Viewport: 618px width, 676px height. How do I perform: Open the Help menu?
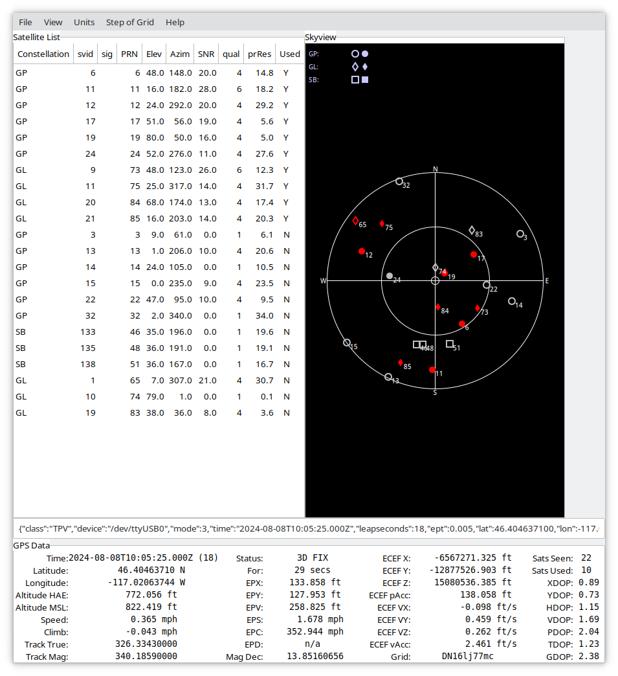[x=175, y=22]
